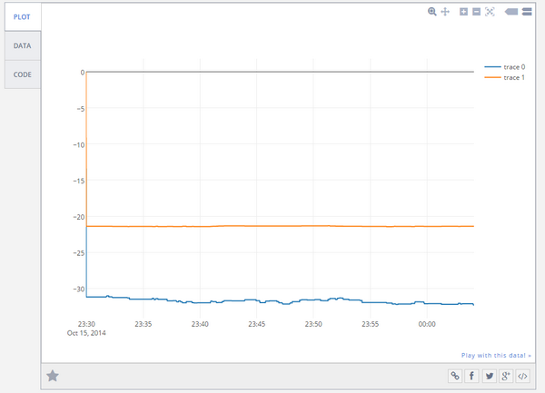Show closest data on hover icon
The image size is (545, 393).
pos(511,12)
